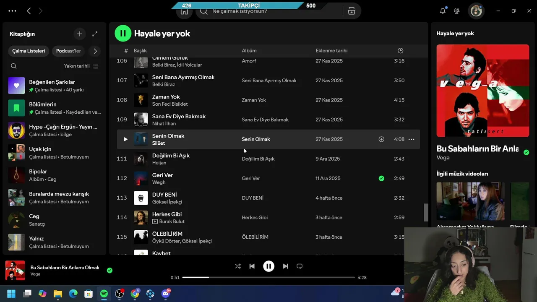
Task: Select DUY BENİ track row
Action: [268, 198]
